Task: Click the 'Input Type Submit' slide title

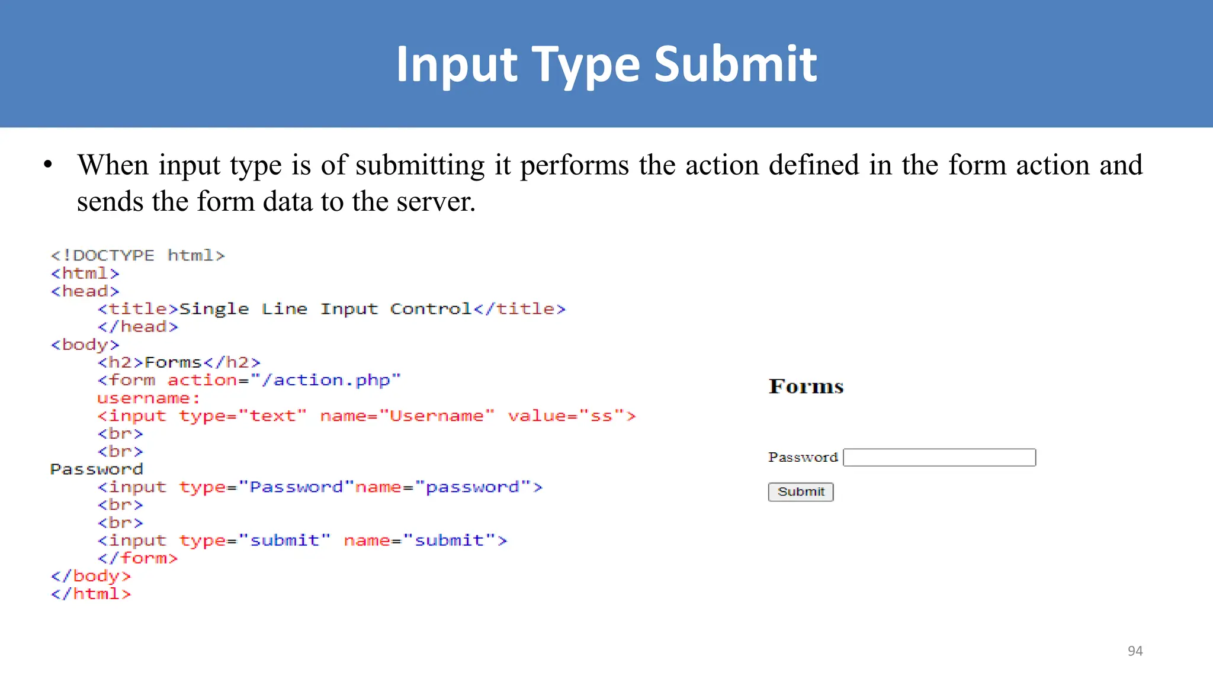Action: 606,64
